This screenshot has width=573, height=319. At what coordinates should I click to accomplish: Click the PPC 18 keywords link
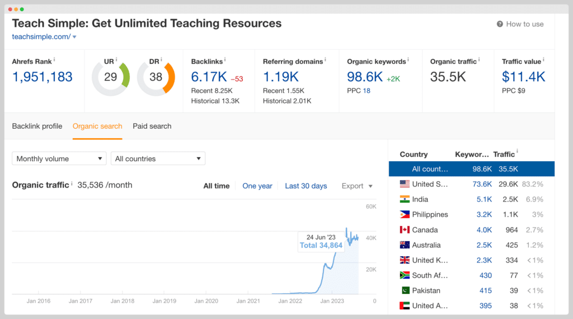[x=367, y=91]
